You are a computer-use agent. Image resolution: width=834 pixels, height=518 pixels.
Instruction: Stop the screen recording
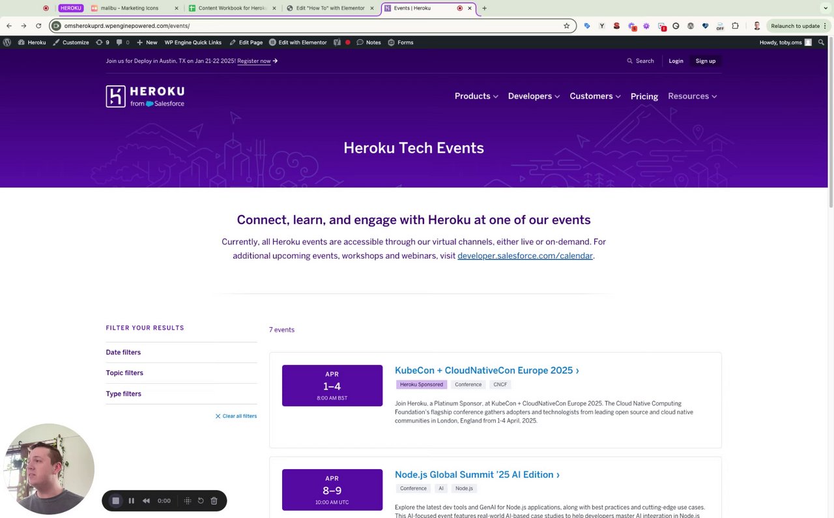[x=115, y=500]
